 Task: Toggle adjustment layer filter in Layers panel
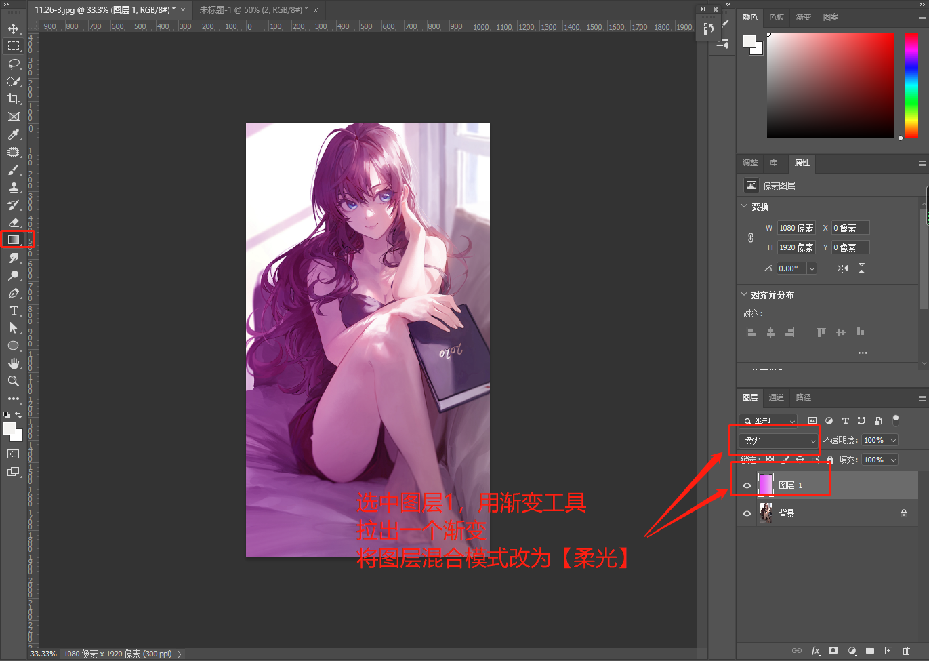coord(829,421)
